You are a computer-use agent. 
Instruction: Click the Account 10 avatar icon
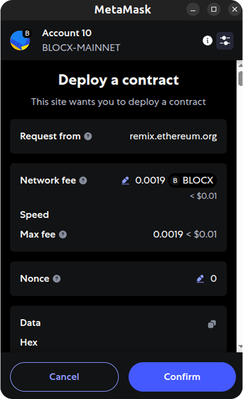tap(20, 40)
